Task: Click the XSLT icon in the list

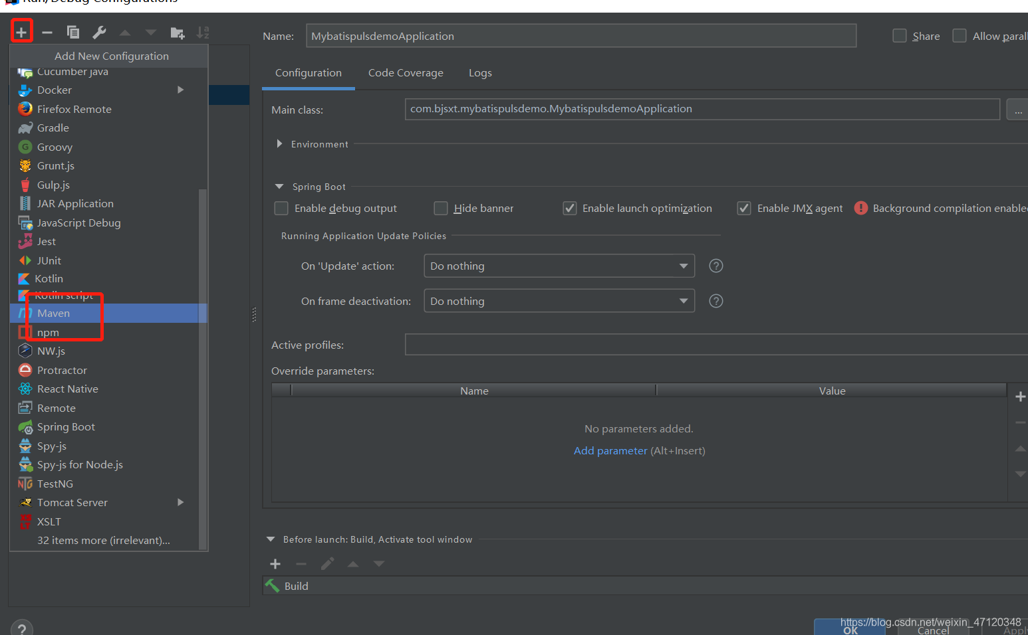Action: (x=25, y=521)
